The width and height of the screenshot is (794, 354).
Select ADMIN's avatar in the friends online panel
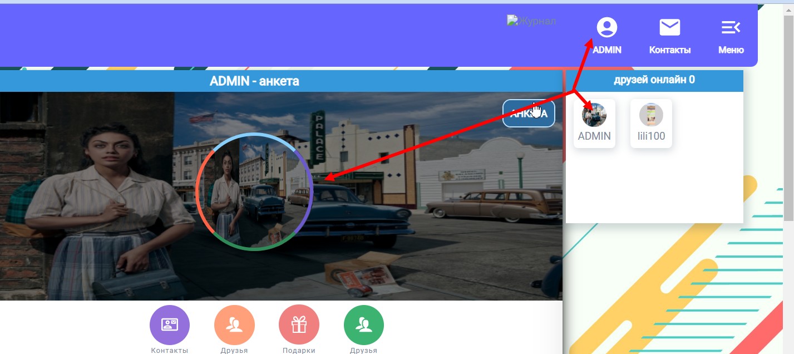pos(594,115)
